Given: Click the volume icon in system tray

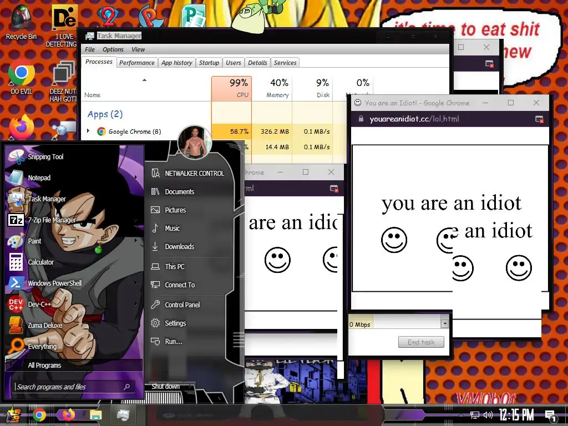Looking at the screenshot, I should pos(488,415).
